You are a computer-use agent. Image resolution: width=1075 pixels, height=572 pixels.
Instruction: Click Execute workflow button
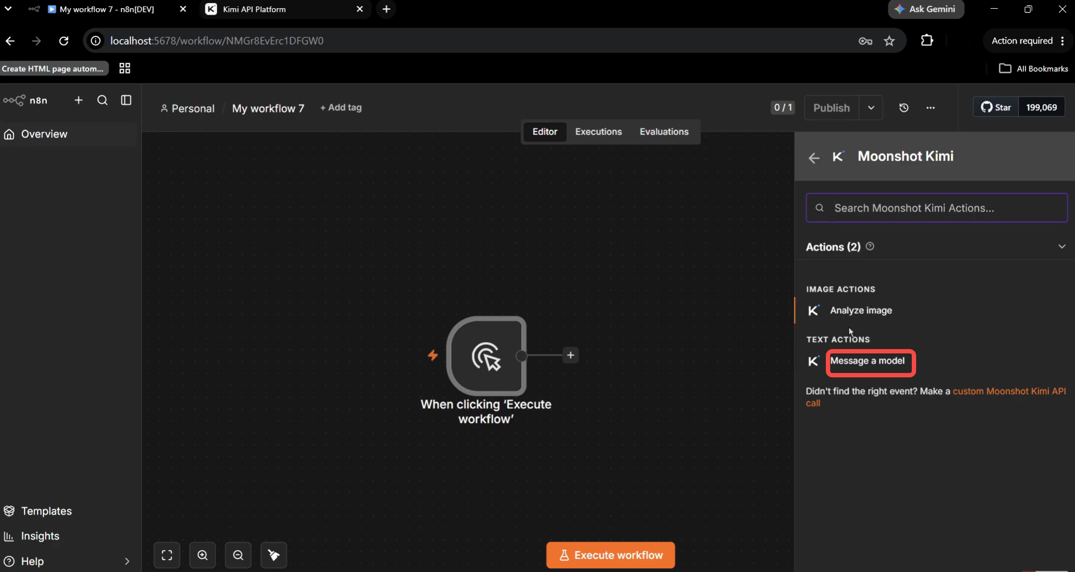pos(610,555)
